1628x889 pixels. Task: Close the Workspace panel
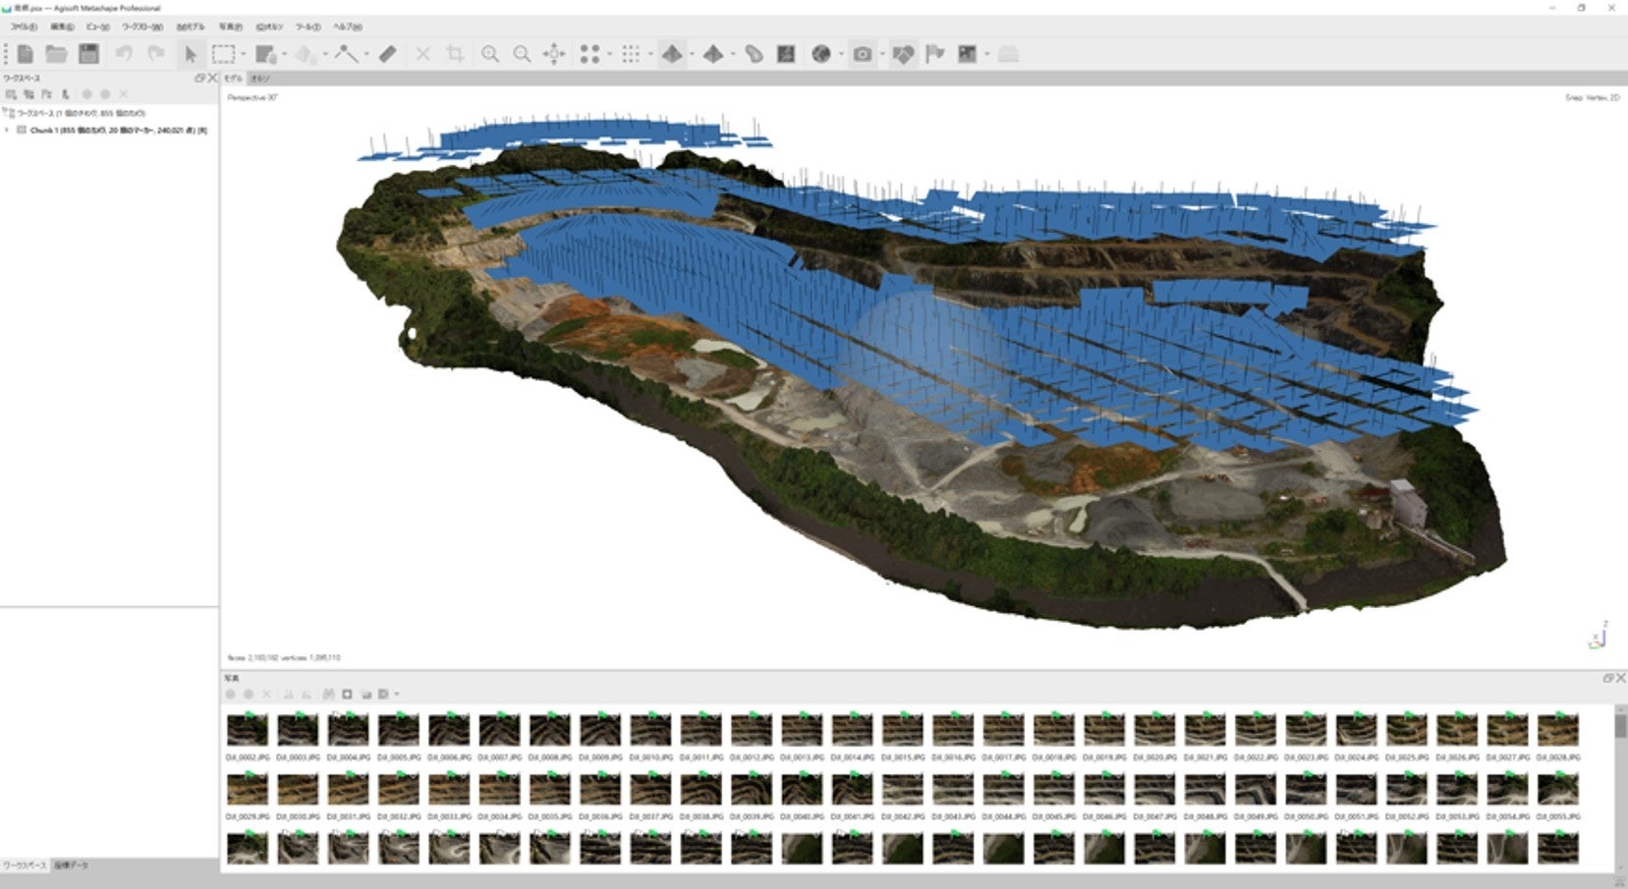tap(212, 78)
